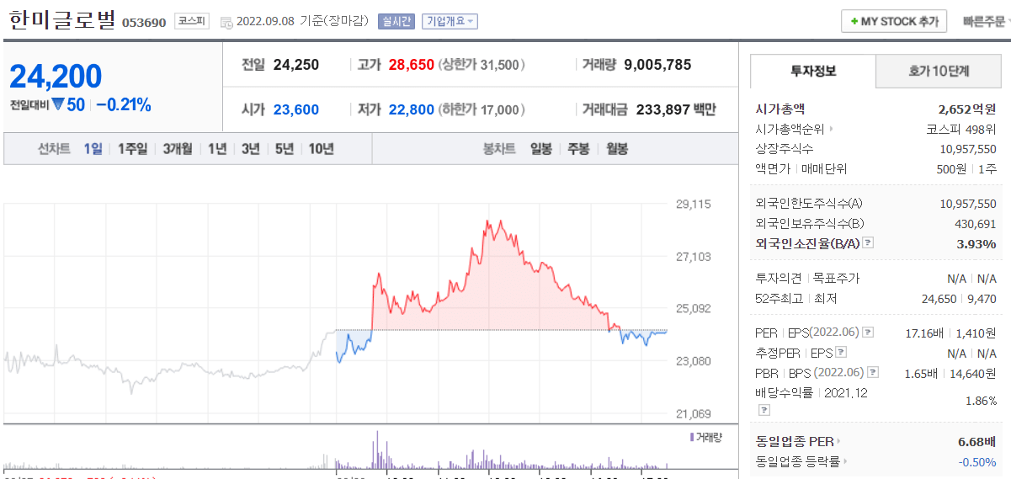Select the 3년 line chart range
This screenshot has height=479, width=1011.
[251, 149]
